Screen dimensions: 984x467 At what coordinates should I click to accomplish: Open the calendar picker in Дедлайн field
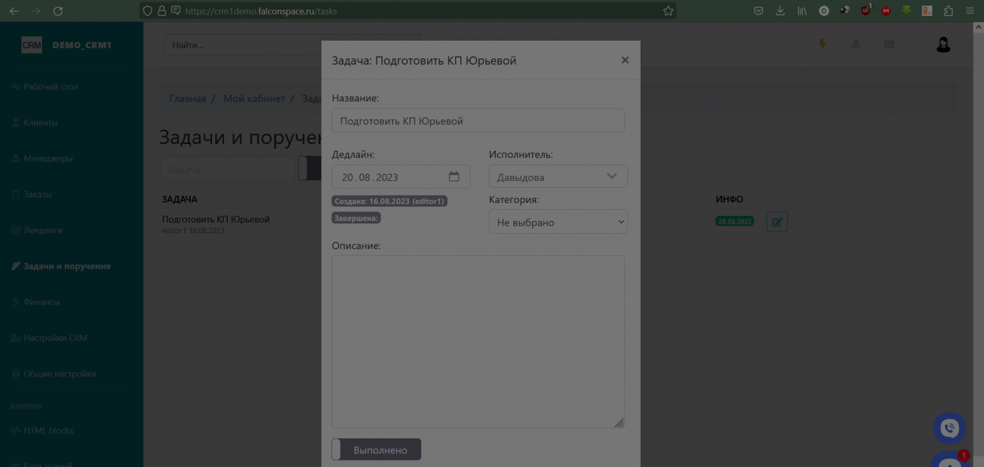(454, 177)
